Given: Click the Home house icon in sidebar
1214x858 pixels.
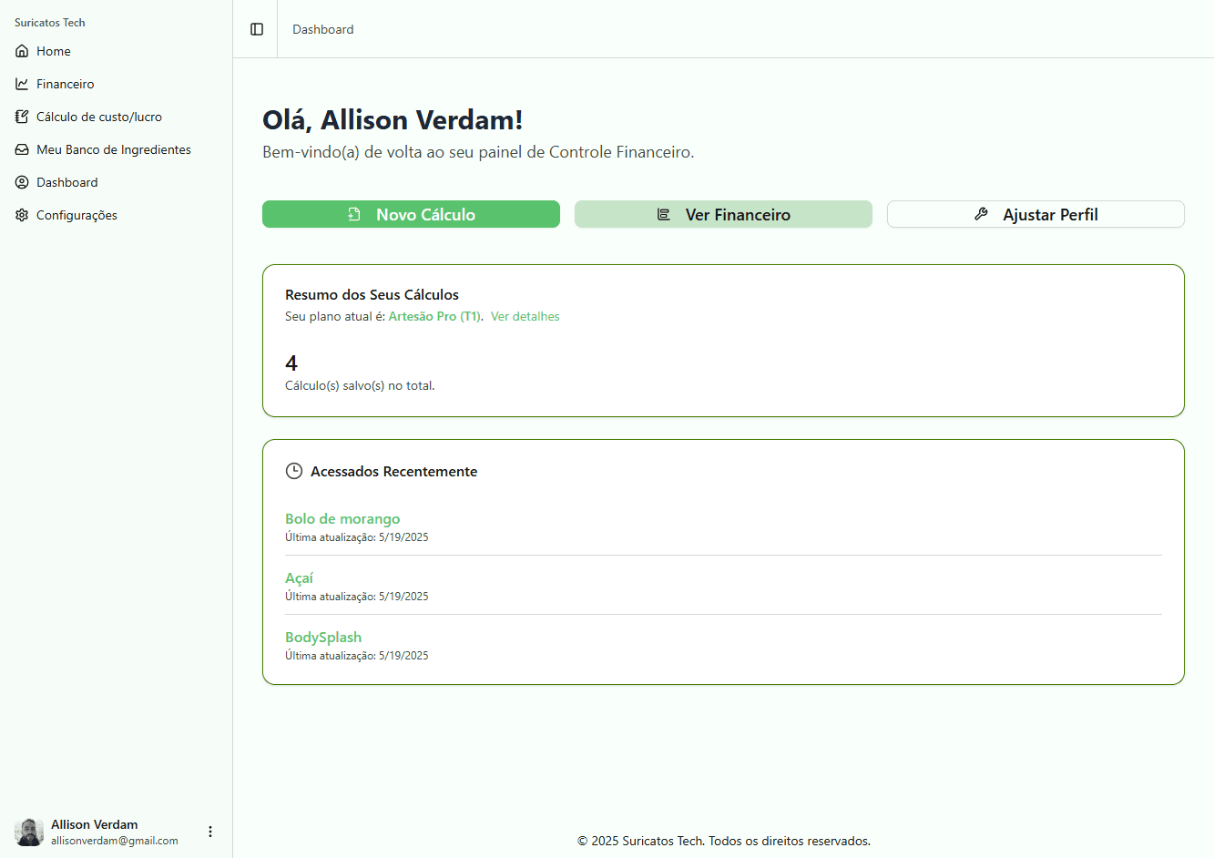Looking at the screenshot, I should [22, 51].
